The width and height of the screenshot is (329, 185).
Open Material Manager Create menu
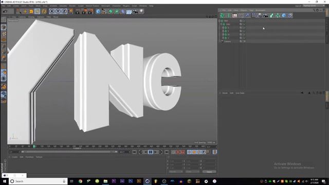click(x=15, y=157)
